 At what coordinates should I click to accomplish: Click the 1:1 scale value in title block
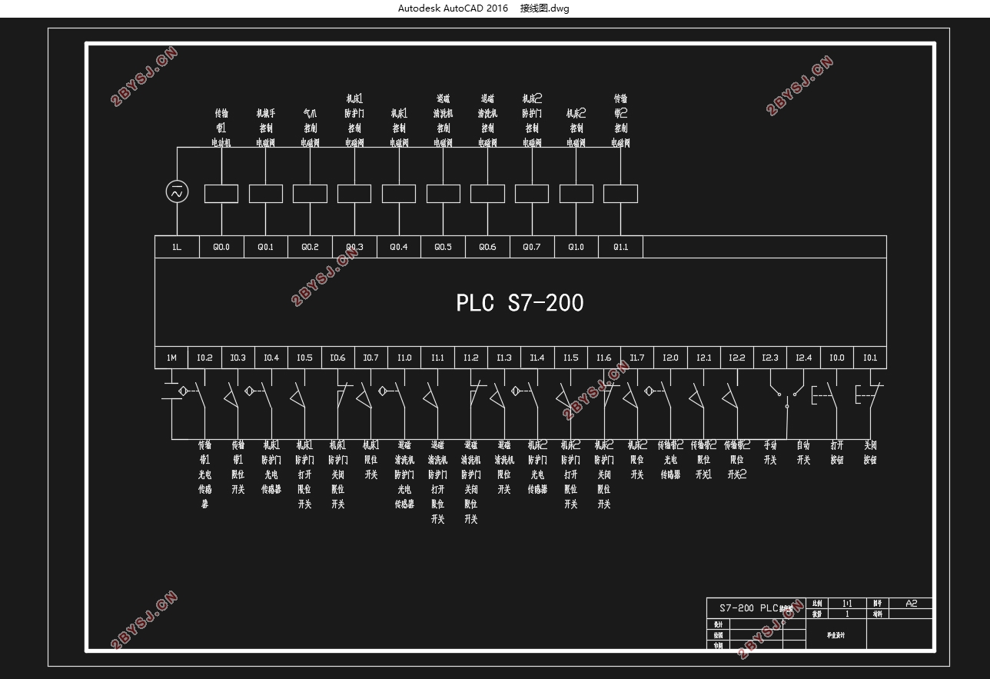click(847, 604)
